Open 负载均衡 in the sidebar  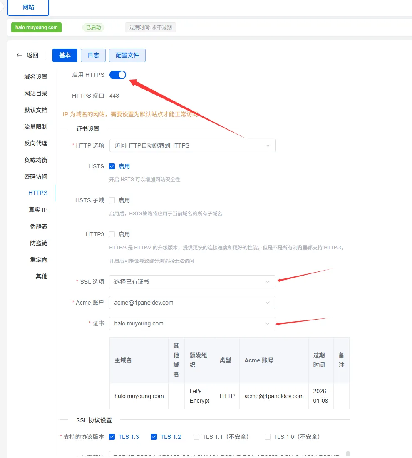click(36, 160)
